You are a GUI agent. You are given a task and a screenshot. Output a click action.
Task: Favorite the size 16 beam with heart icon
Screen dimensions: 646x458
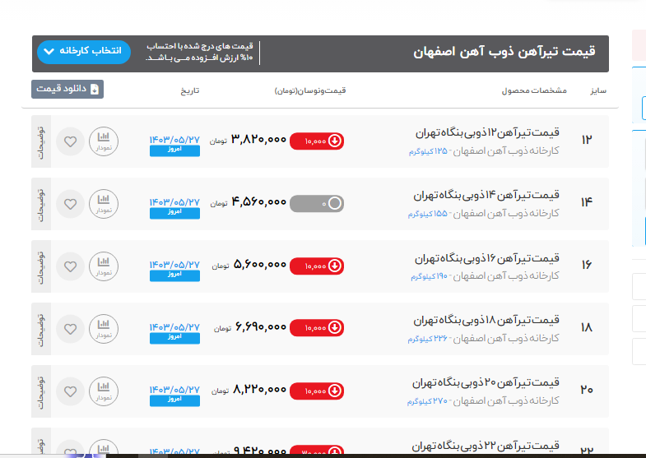tap(70, 266)
